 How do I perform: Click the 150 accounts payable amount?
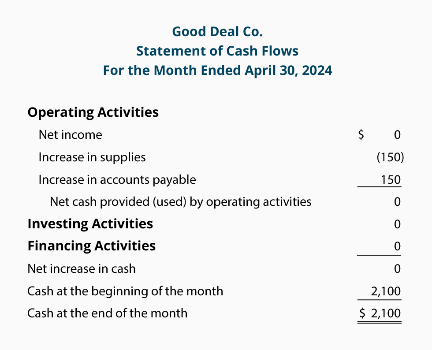click(391, 180)
